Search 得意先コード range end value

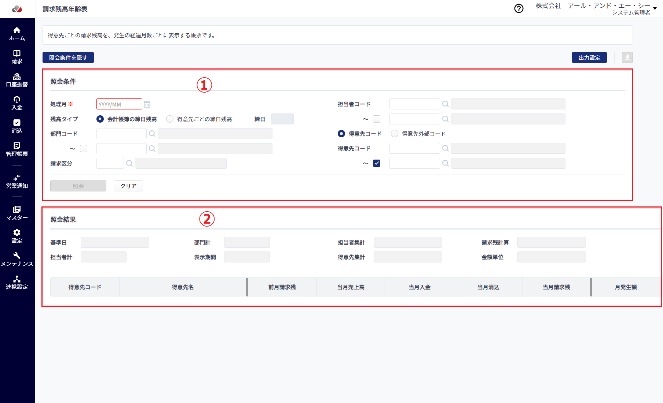446,163
